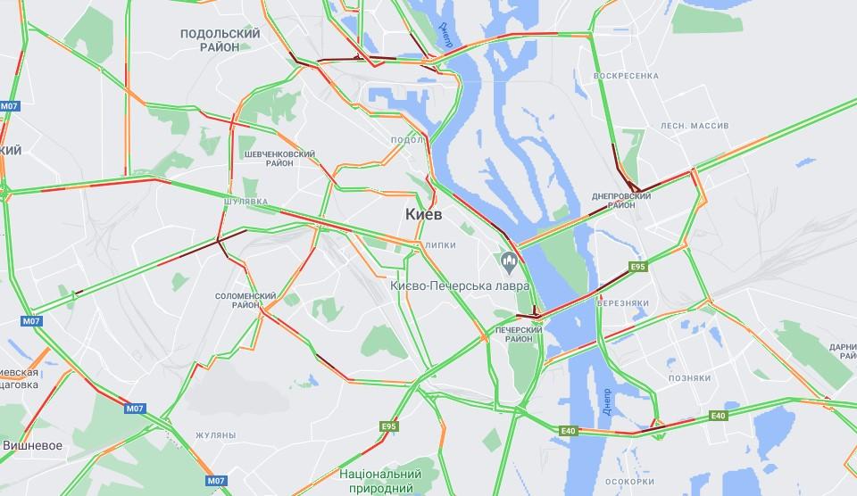Click the Києво-Печерська лавра text label
This screenshot has width=857, height=496.
(460, 285)
